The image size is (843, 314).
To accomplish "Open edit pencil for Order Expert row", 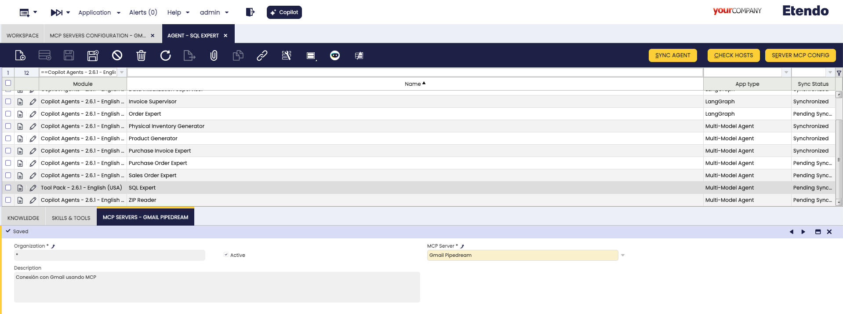I will [33, 114].
